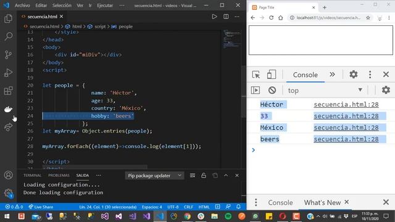The width and height of the screenshot is (395, 222).
Task: Open the notifications bell in status bar
Action: tap(238, 207)
